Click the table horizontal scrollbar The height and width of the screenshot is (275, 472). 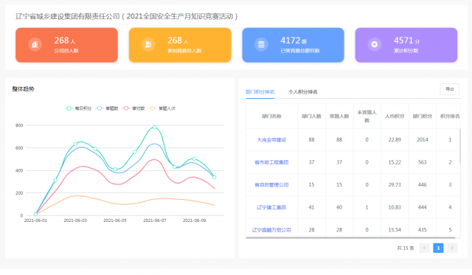(x=351, y=237)
